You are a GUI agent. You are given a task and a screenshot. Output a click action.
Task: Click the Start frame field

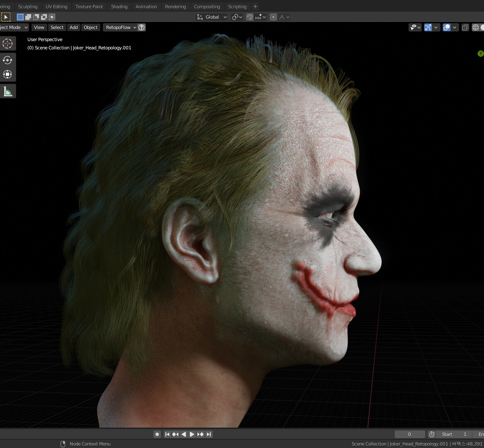pyautogui.click(x=454, y=434)
